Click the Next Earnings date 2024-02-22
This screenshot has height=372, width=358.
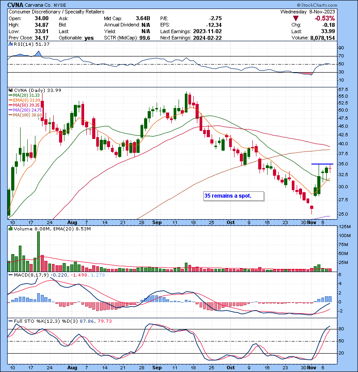207,38
